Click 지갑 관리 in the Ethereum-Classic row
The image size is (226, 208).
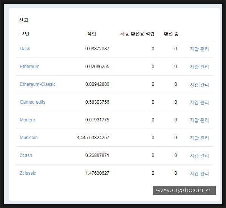[x=199, y=85]
